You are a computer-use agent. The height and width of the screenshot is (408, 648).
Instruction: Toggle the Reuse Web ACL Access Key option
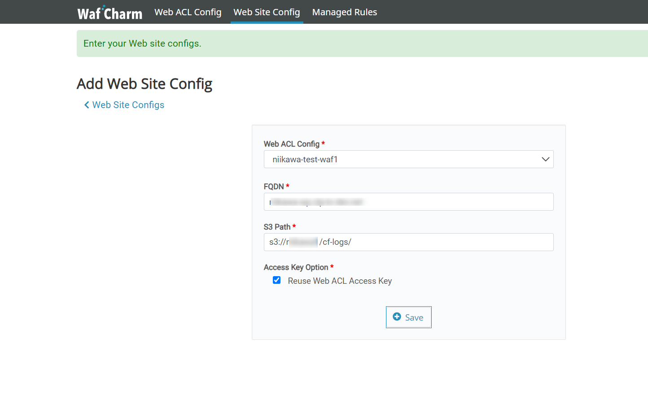coord(276,280)
